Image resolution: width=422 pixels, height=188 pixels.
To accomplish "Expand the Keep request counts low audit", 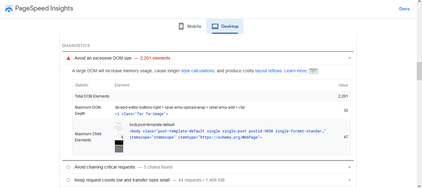I will point(350,180).
